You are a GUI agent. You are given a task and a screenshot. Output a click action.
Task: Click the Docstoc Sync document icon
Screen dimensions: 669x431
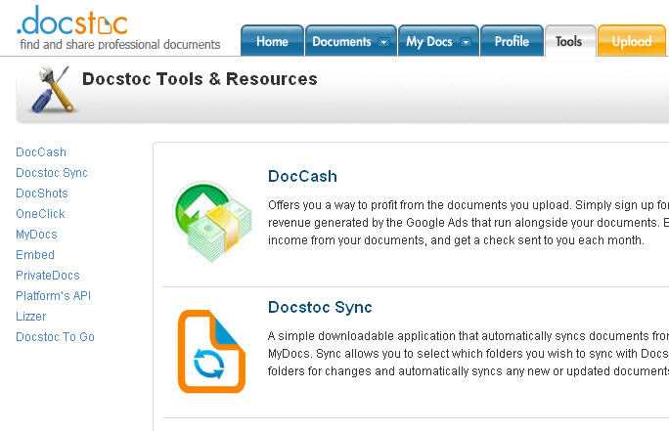click(211, 351)
